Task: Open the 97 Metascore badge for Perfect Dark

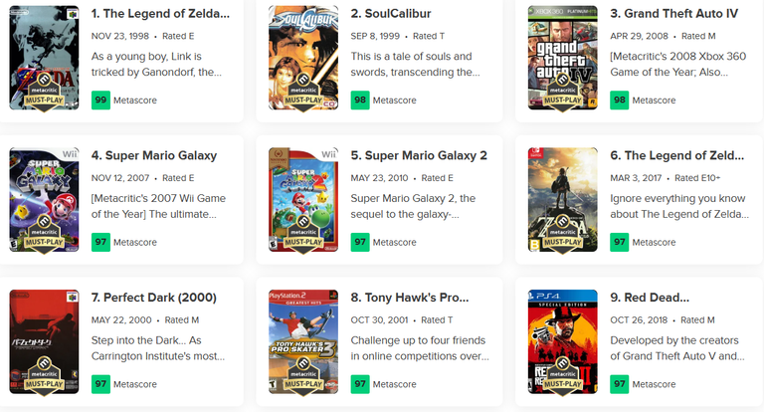Action: coord(100,384)
